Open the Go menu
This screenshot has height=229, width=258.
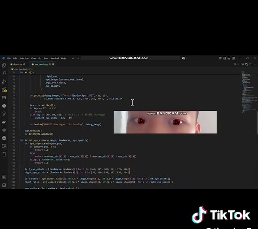(x=40, y=58)
